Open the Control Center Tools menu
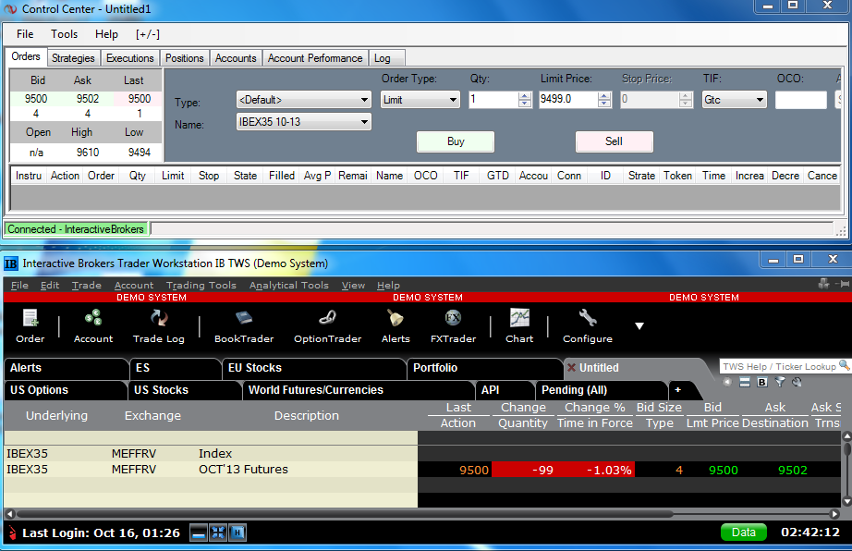The height and width of the screenshot is (551, 852). pos(64,34)
